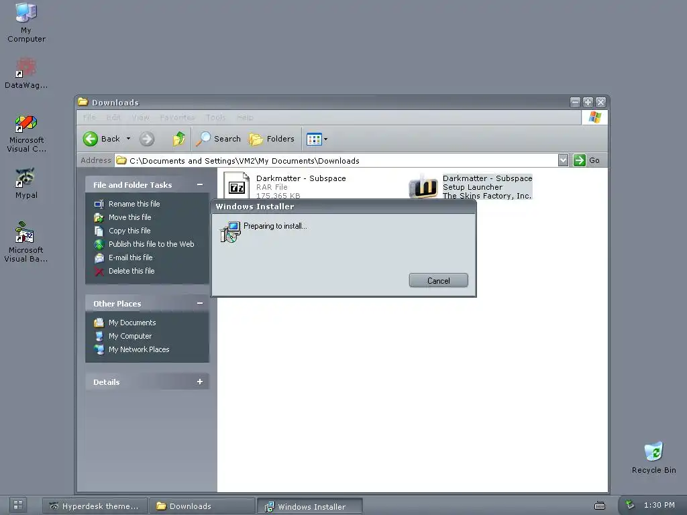Expand the address bar dropdown
This screenshot has width=687, height=515.
564,160
